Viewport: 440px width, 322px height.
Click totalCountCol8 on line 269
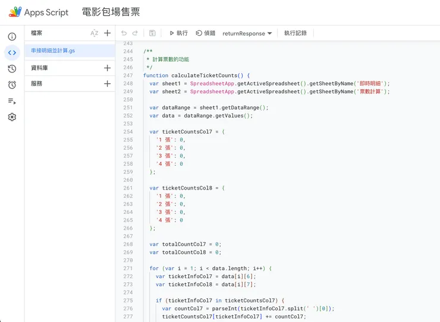point(184,252)
